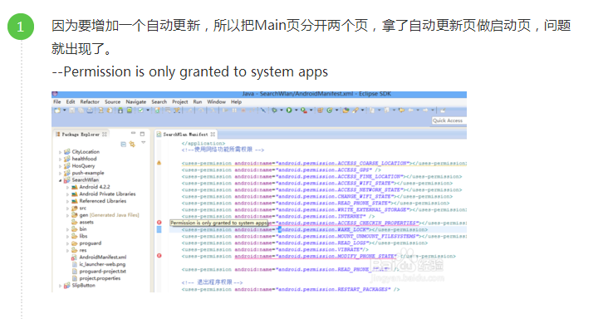Expand the res folder
This screenshot has width=603, height=319.
tap(67, 250)
